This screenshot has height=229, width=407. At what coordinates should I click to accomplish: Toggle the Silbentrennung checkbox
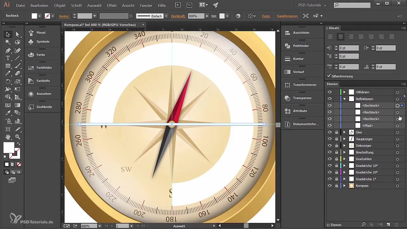pyautogui.click(x=329, y=76)
